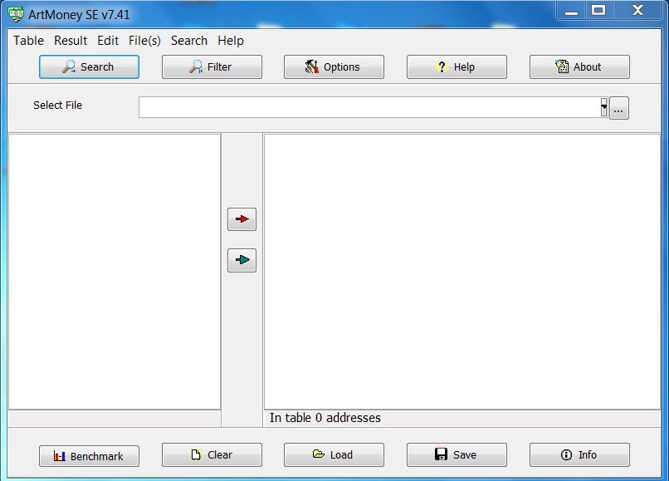The width and height of the screenshot is (669, 481).
Task: Minimize the ArtMoney window
Action: [572, 10]
